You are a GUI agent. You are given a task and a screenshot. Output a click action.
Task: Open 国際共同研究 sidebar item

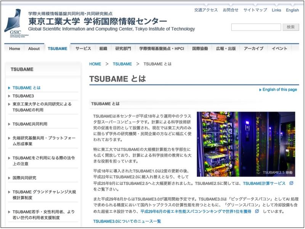pyautogui.click(x=24, y=178)
